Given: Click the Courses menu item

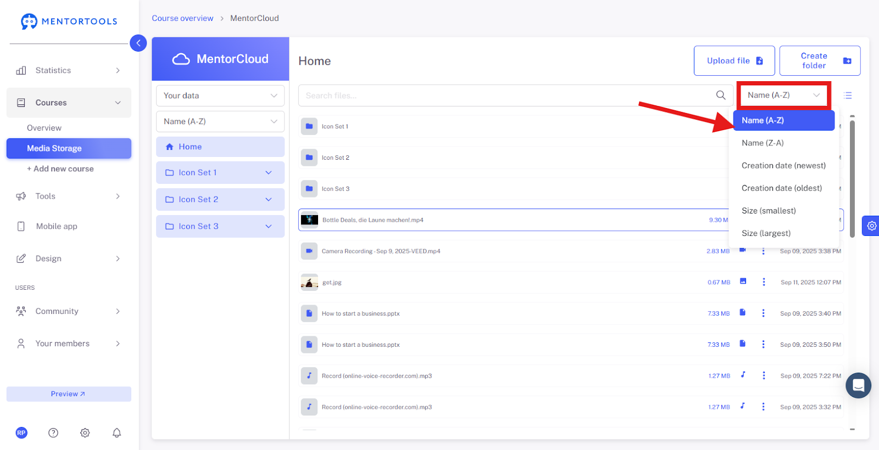Looking at the screenshot, I should click(x=69, y=103).
